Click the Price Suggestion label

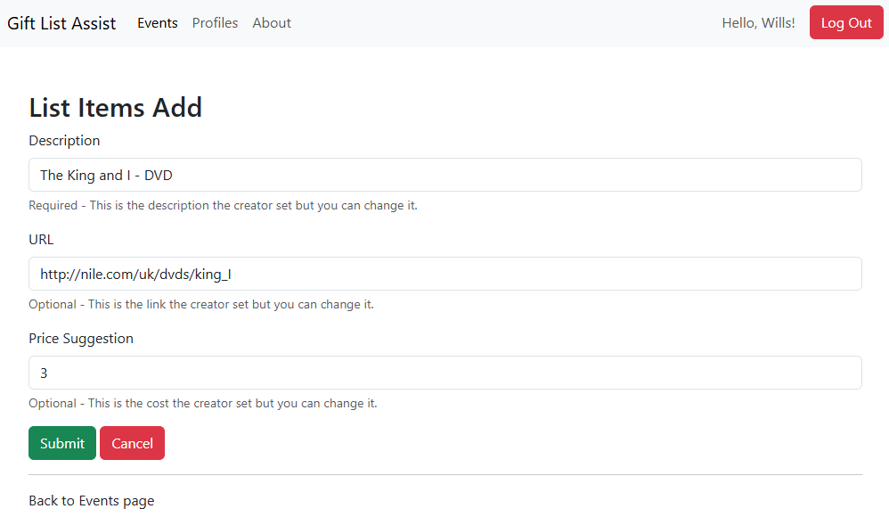point(81,339)
